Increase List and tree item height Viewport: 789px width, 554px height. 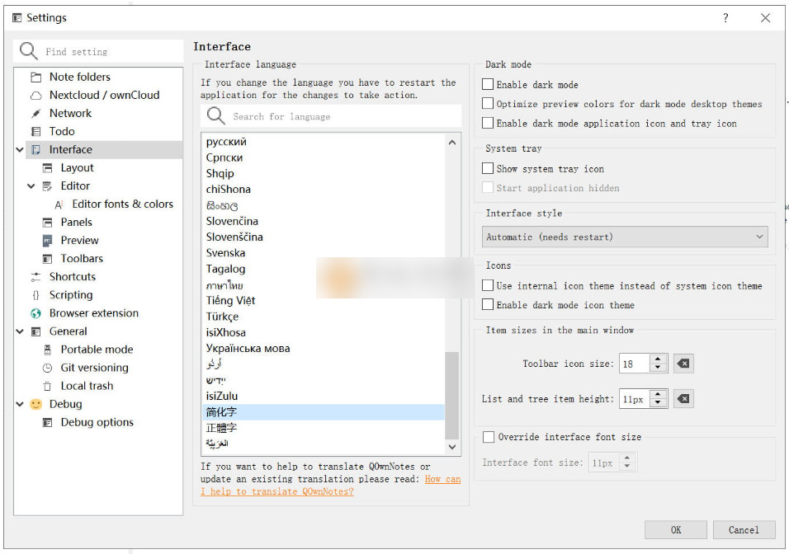[658, 394]
